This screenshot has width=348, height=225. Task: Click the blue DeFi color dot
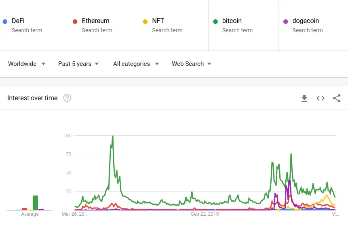coord(5,21)
